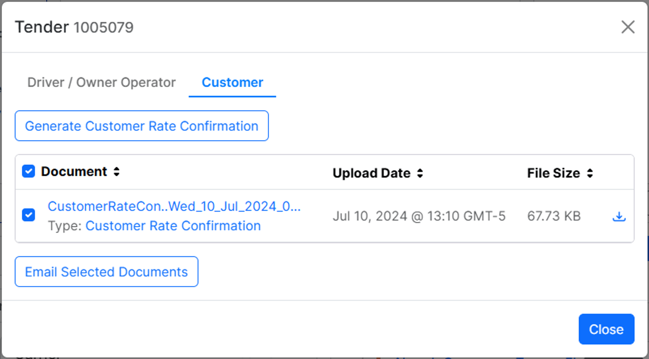The image size is (649, 359).
Task: Click the Tender 1005079 dialog title
Action: tap(74, 27)
